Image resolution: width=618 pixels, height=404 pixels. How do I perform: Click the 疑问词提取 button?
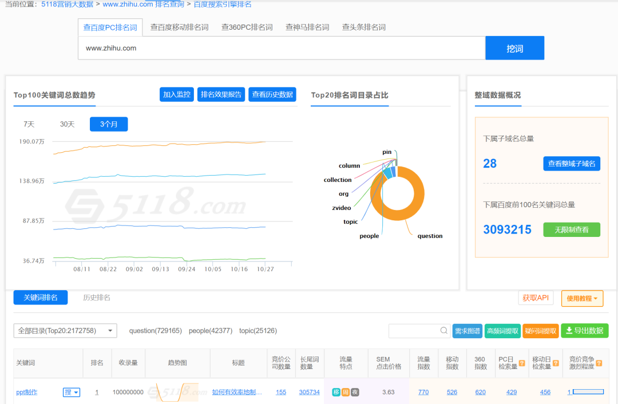[x=541, y=331]
